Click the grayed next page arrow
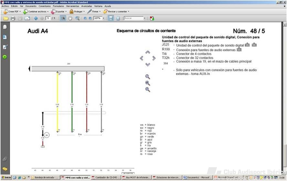287x181 pixels. point(42,18)
